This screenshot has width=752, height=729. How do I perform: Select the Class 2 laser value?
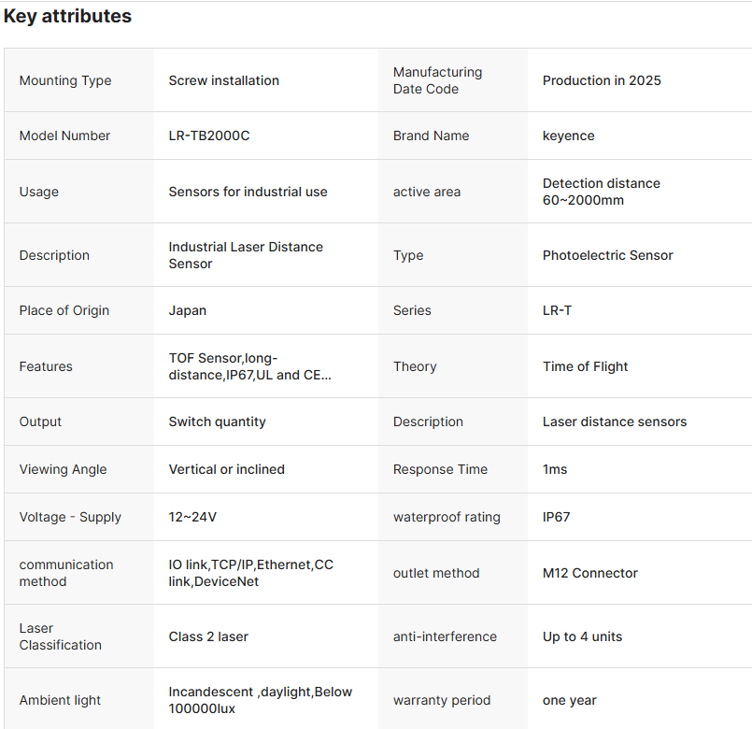[208, 636]
